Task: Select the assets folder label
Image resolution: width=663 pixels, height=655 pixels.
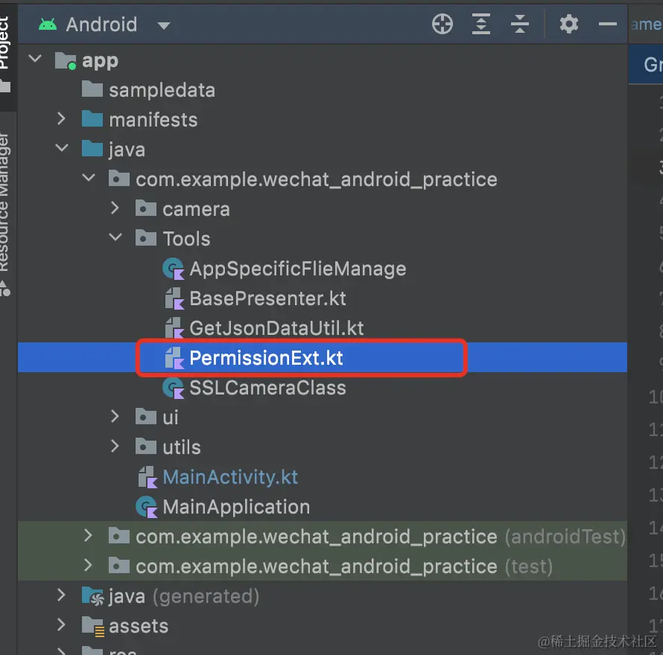Action: pyautogui.click(x=139, y=626)
